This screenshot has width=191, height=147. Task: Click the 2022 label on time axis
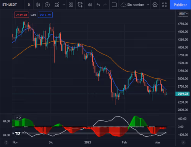[87, 142]
